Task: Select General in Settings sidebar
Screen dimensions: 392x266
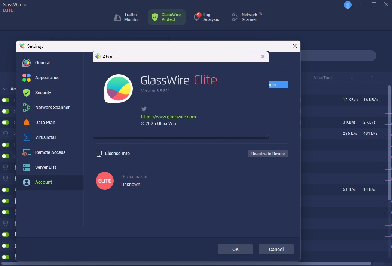Action: coord(50,63)
